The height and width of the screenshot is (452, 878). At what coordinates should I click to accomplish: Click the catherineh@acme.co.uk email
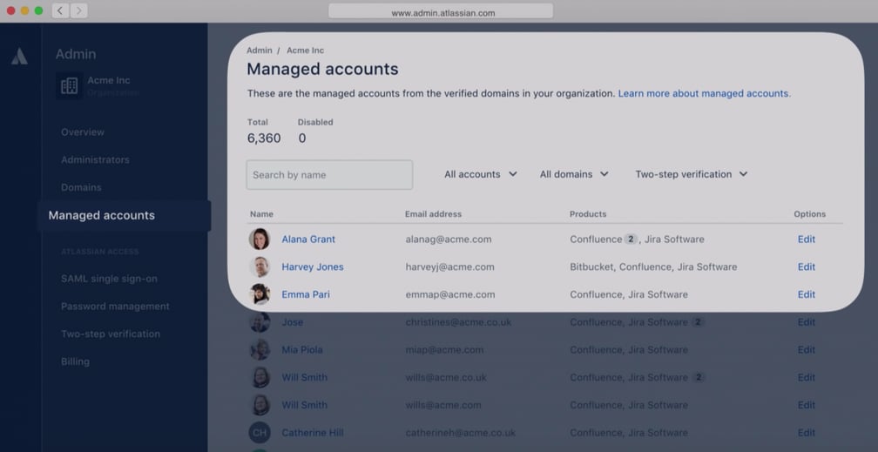coord(460,432)
